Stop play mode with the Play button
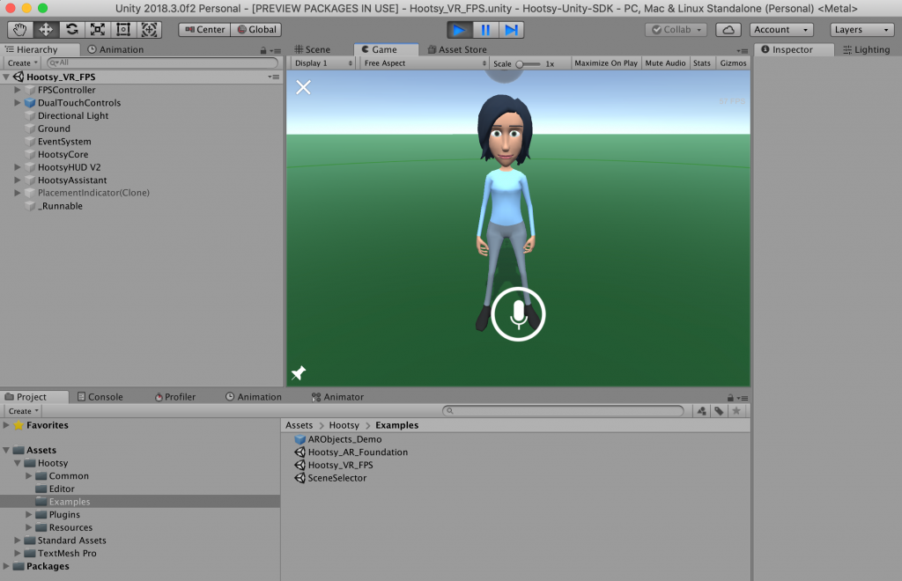This screenshot has height=581, width=902. 460,29
